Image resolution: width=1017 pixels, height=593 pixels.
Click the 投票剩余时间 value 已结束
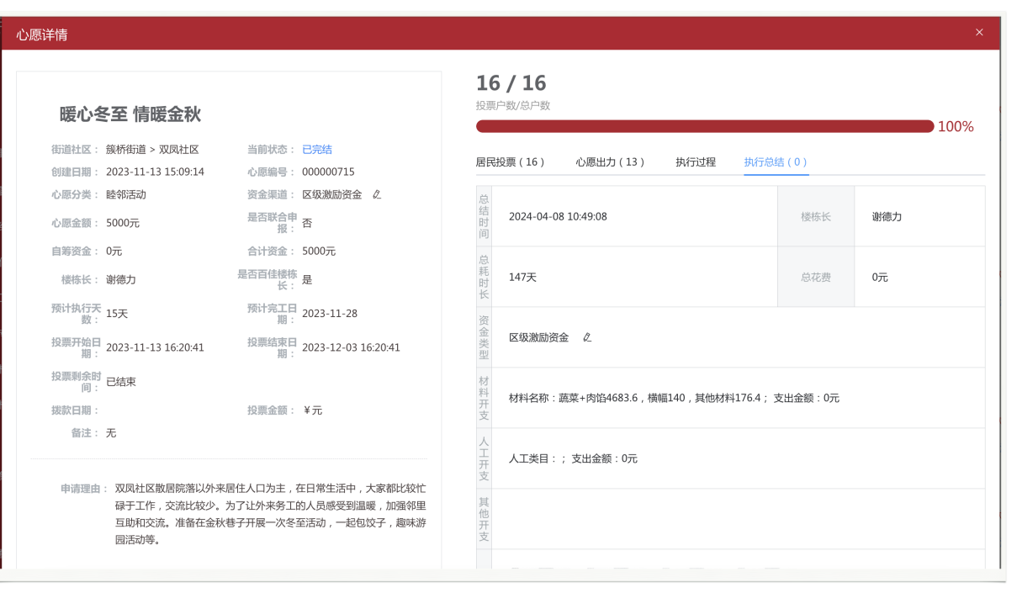(x=121, y=382)
